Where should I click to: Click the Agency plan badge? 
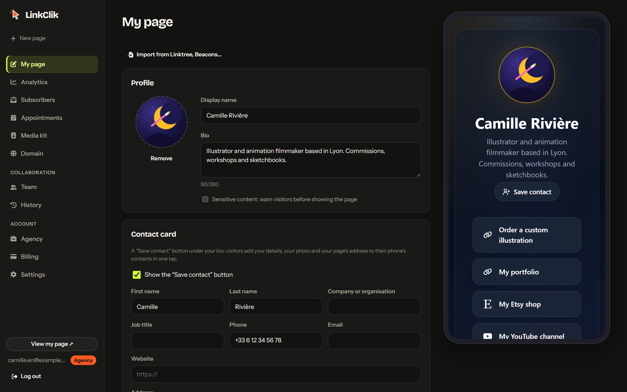click(83, 360)
